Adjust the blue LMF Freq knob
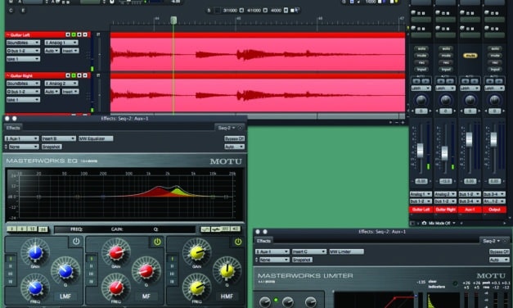513x308 pixels. tap(35, 288)
